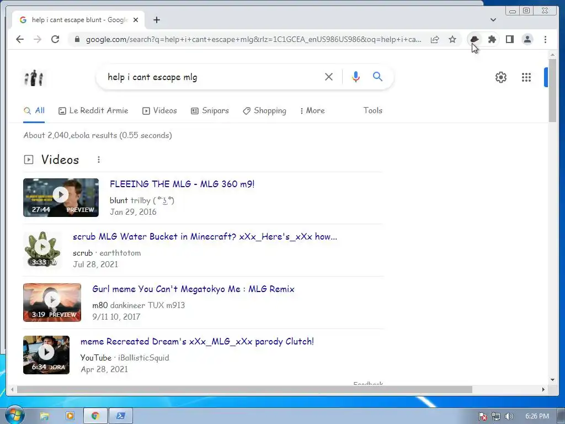Switch to the Videos search tab
Viewport: 565px width, 424px height.
coord(159,110)
